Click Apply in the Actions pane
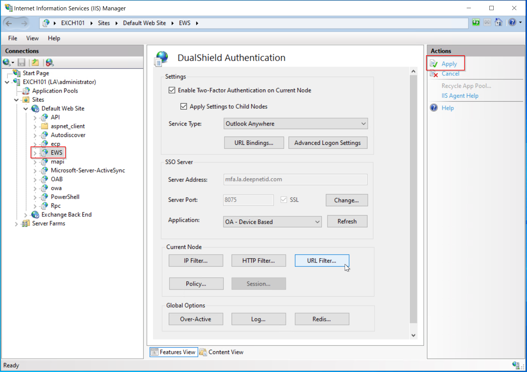 click(449, 64)
